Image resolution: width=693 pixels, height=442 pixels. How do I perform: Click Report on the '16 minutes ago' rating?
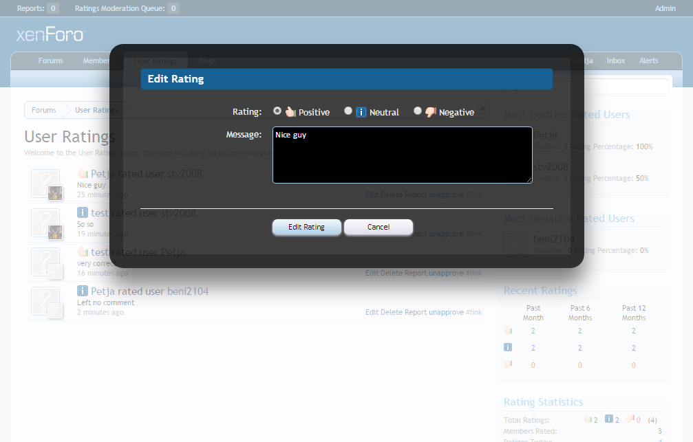tap(416, 274)
